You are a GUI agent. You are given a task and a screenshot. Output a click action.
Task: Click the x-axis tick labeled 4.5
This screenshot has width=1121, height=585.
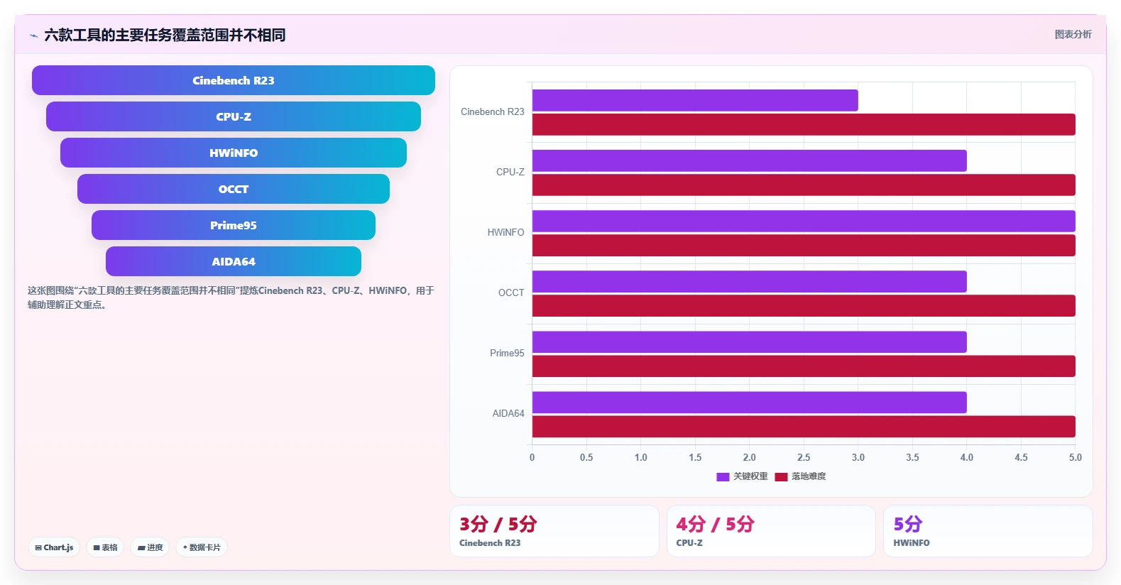[1021, 457]
